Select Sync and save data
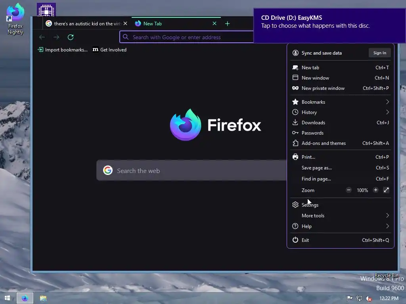Image resolution: width=406 pixels, height=304 pixels. 322,53
